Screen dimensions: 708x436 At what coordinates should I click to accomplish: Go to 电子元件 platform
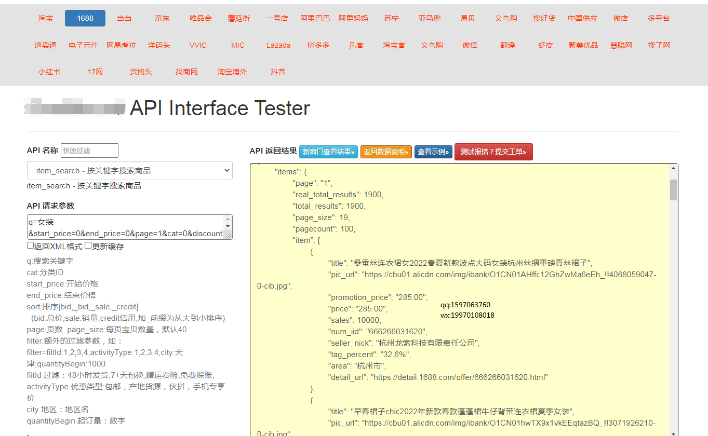pyautogui.click(x=83, y=45)
